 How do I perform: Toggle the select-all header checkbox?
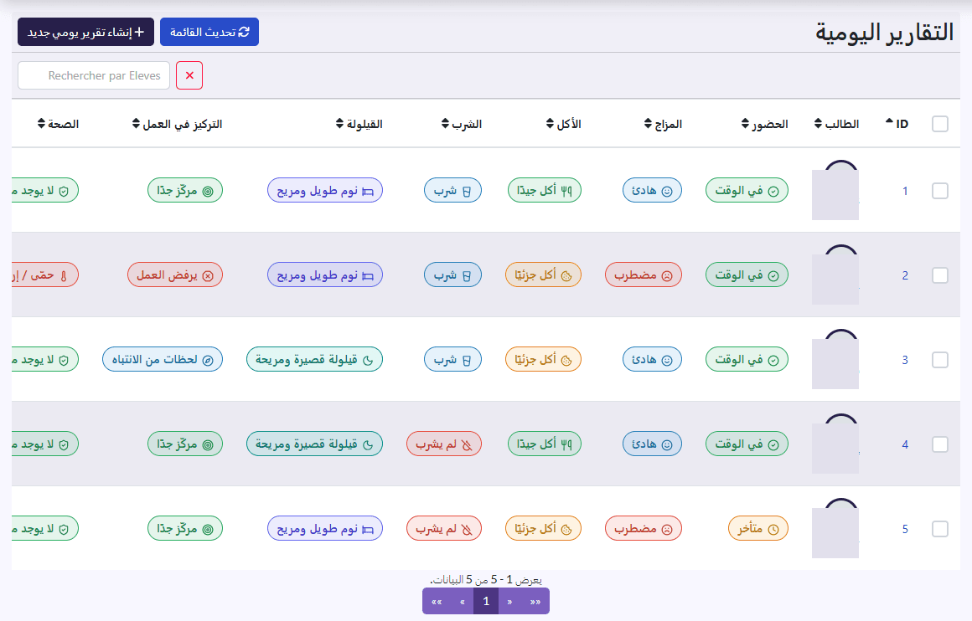click(940, 124)
